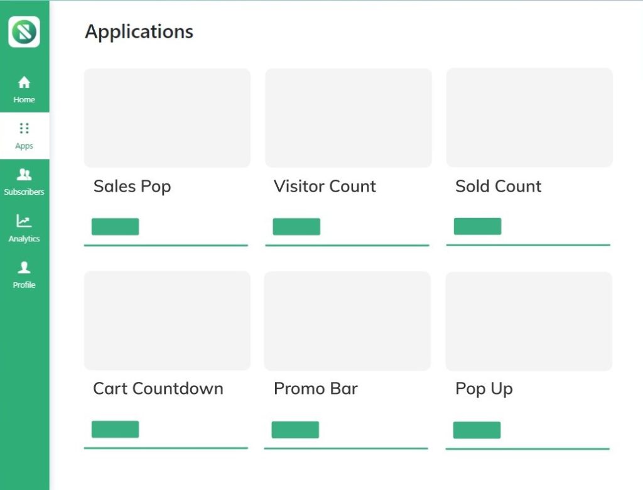Open Analytics via the chart icon
Screen dimensions: 643x490
pyautogui.click(x=24, y=221)
